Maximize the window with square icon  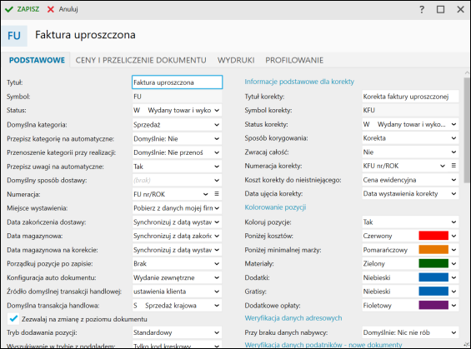441,10
